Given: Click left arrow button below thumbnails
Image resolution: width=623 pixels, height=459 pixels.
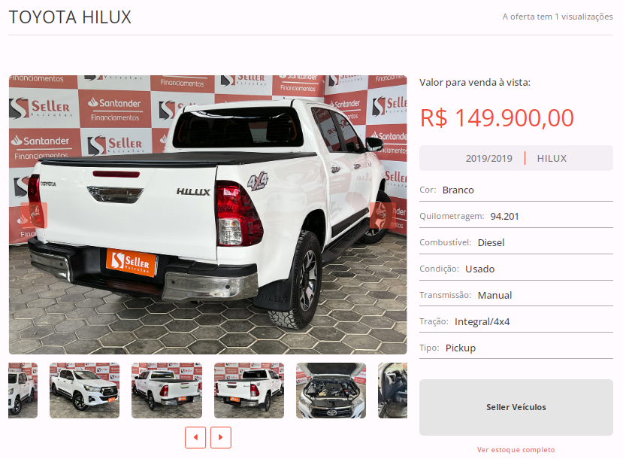Looking at the screenshot, I should coord(195,437).
